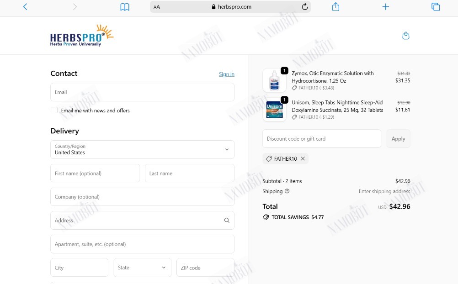This screenshot has width=458, height=284.
Task: Click the HerbsPro logo
Action: (x=82, y=36)
